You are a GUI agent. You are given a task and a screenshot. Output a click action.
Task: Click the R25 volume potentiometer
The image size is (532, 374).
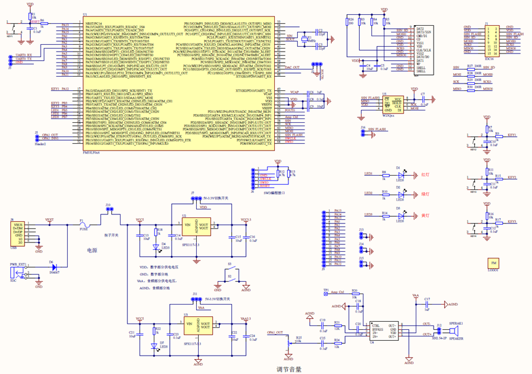[291, 343]
